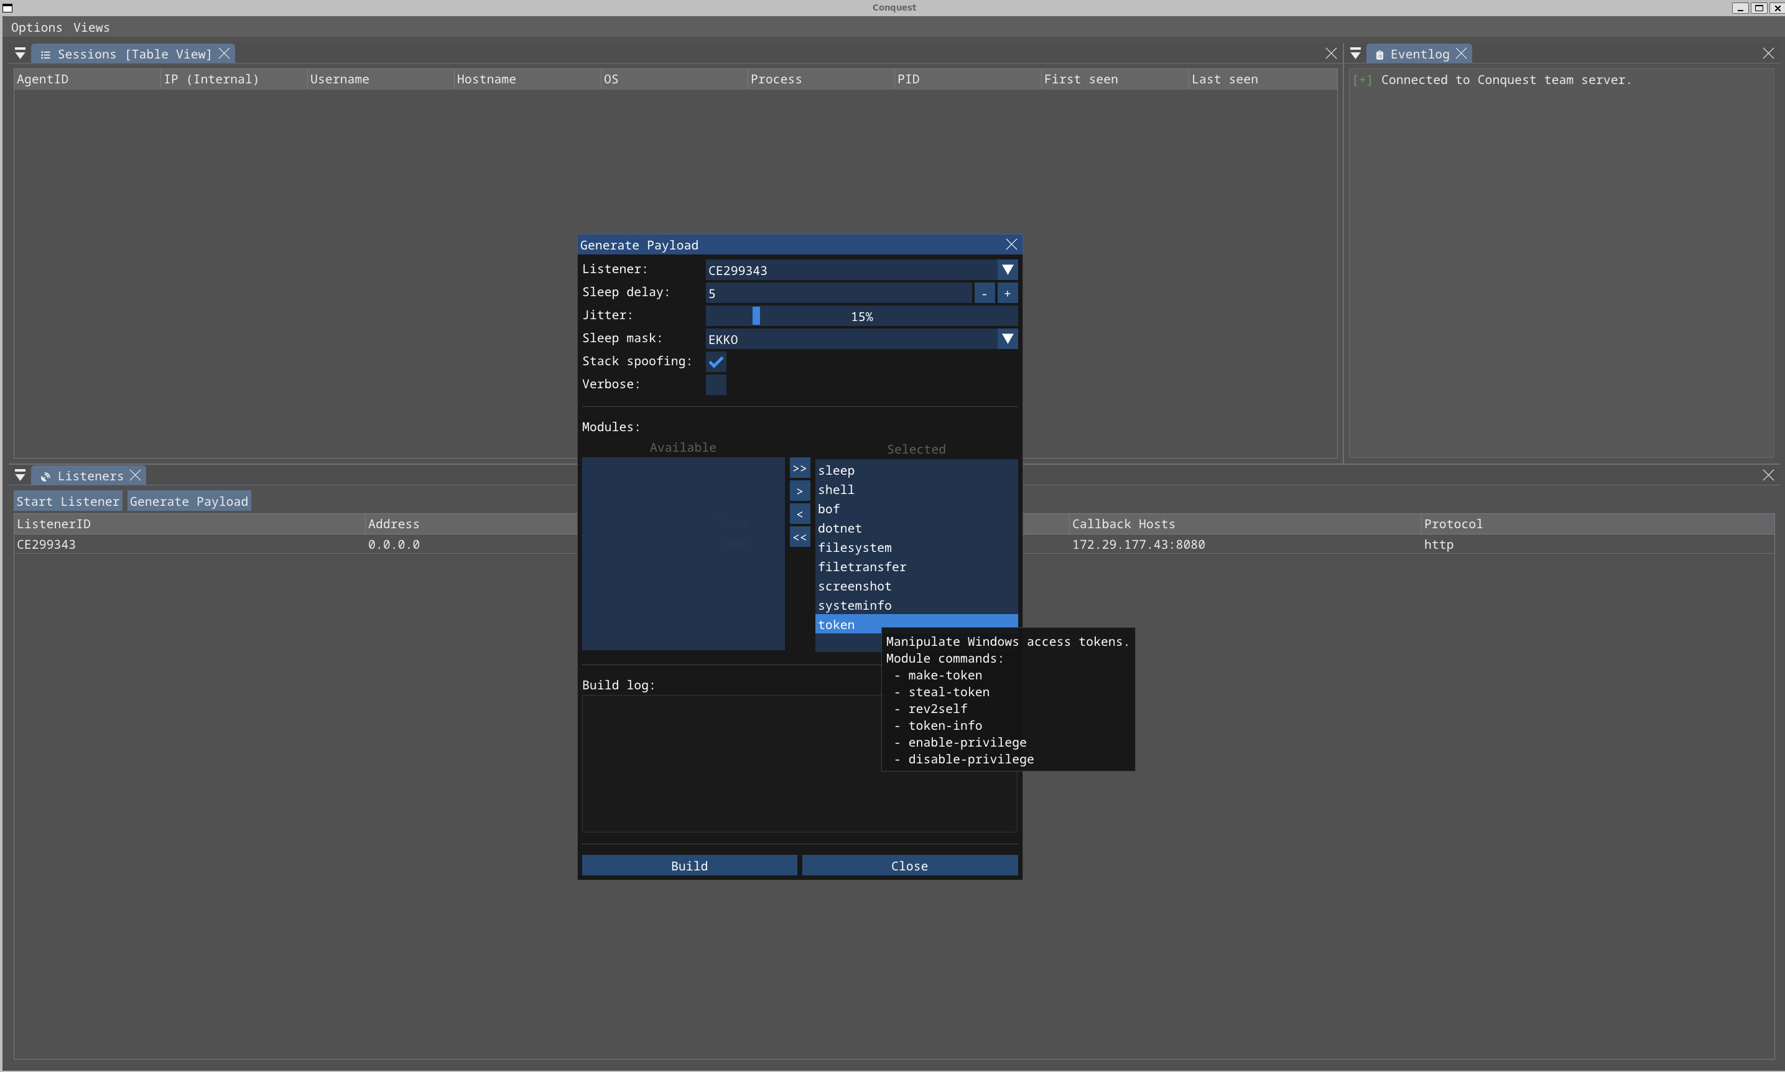Disable the Stack spoofing checkbox
Screen dimensions: 1785x1072
[x=716, y=362]
